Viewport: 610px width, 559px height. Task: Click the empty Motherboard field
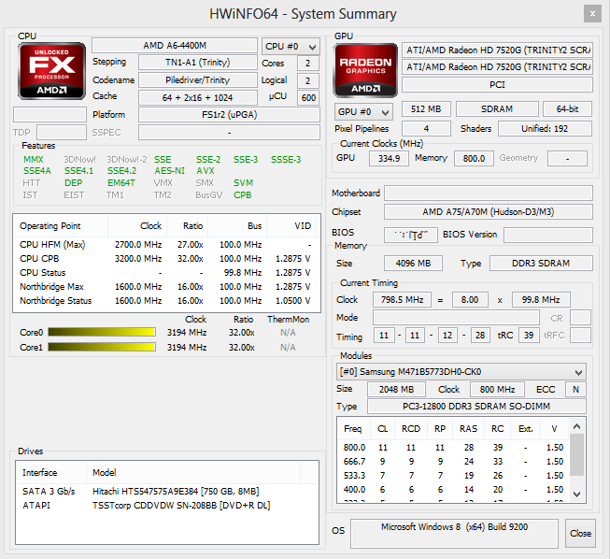(x=489, y=193)
